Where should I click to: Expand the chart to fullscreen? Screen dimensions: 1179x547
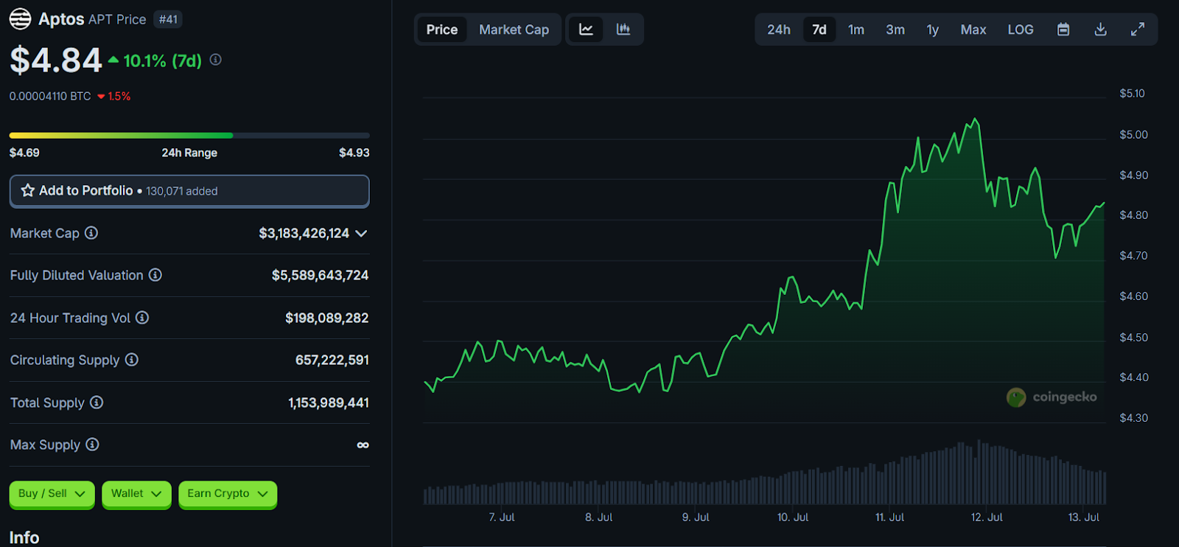point(1138,29)
